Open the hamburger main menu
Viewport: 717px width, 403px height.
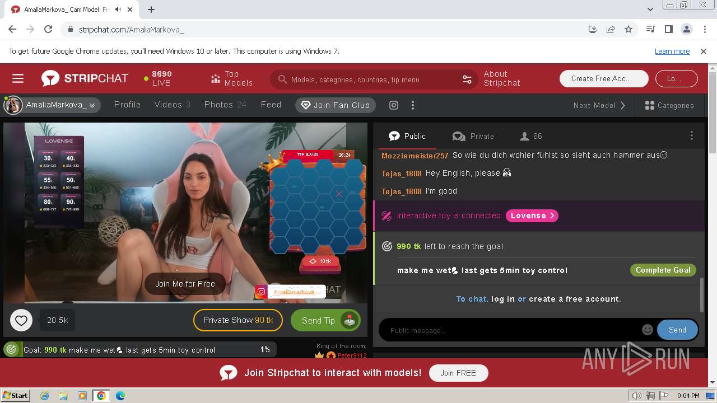[18, 79]
